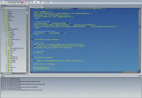142x98 pixels.
Task: Click the Redo arrow toolbar icon
Action: (31, 2)
